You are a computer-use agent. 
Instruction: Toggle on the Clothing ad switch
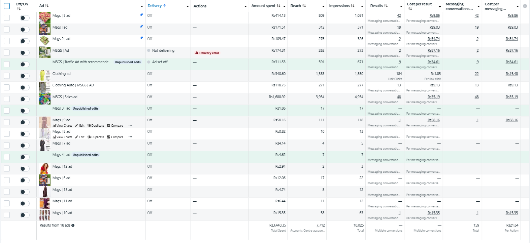coord(25,76)
